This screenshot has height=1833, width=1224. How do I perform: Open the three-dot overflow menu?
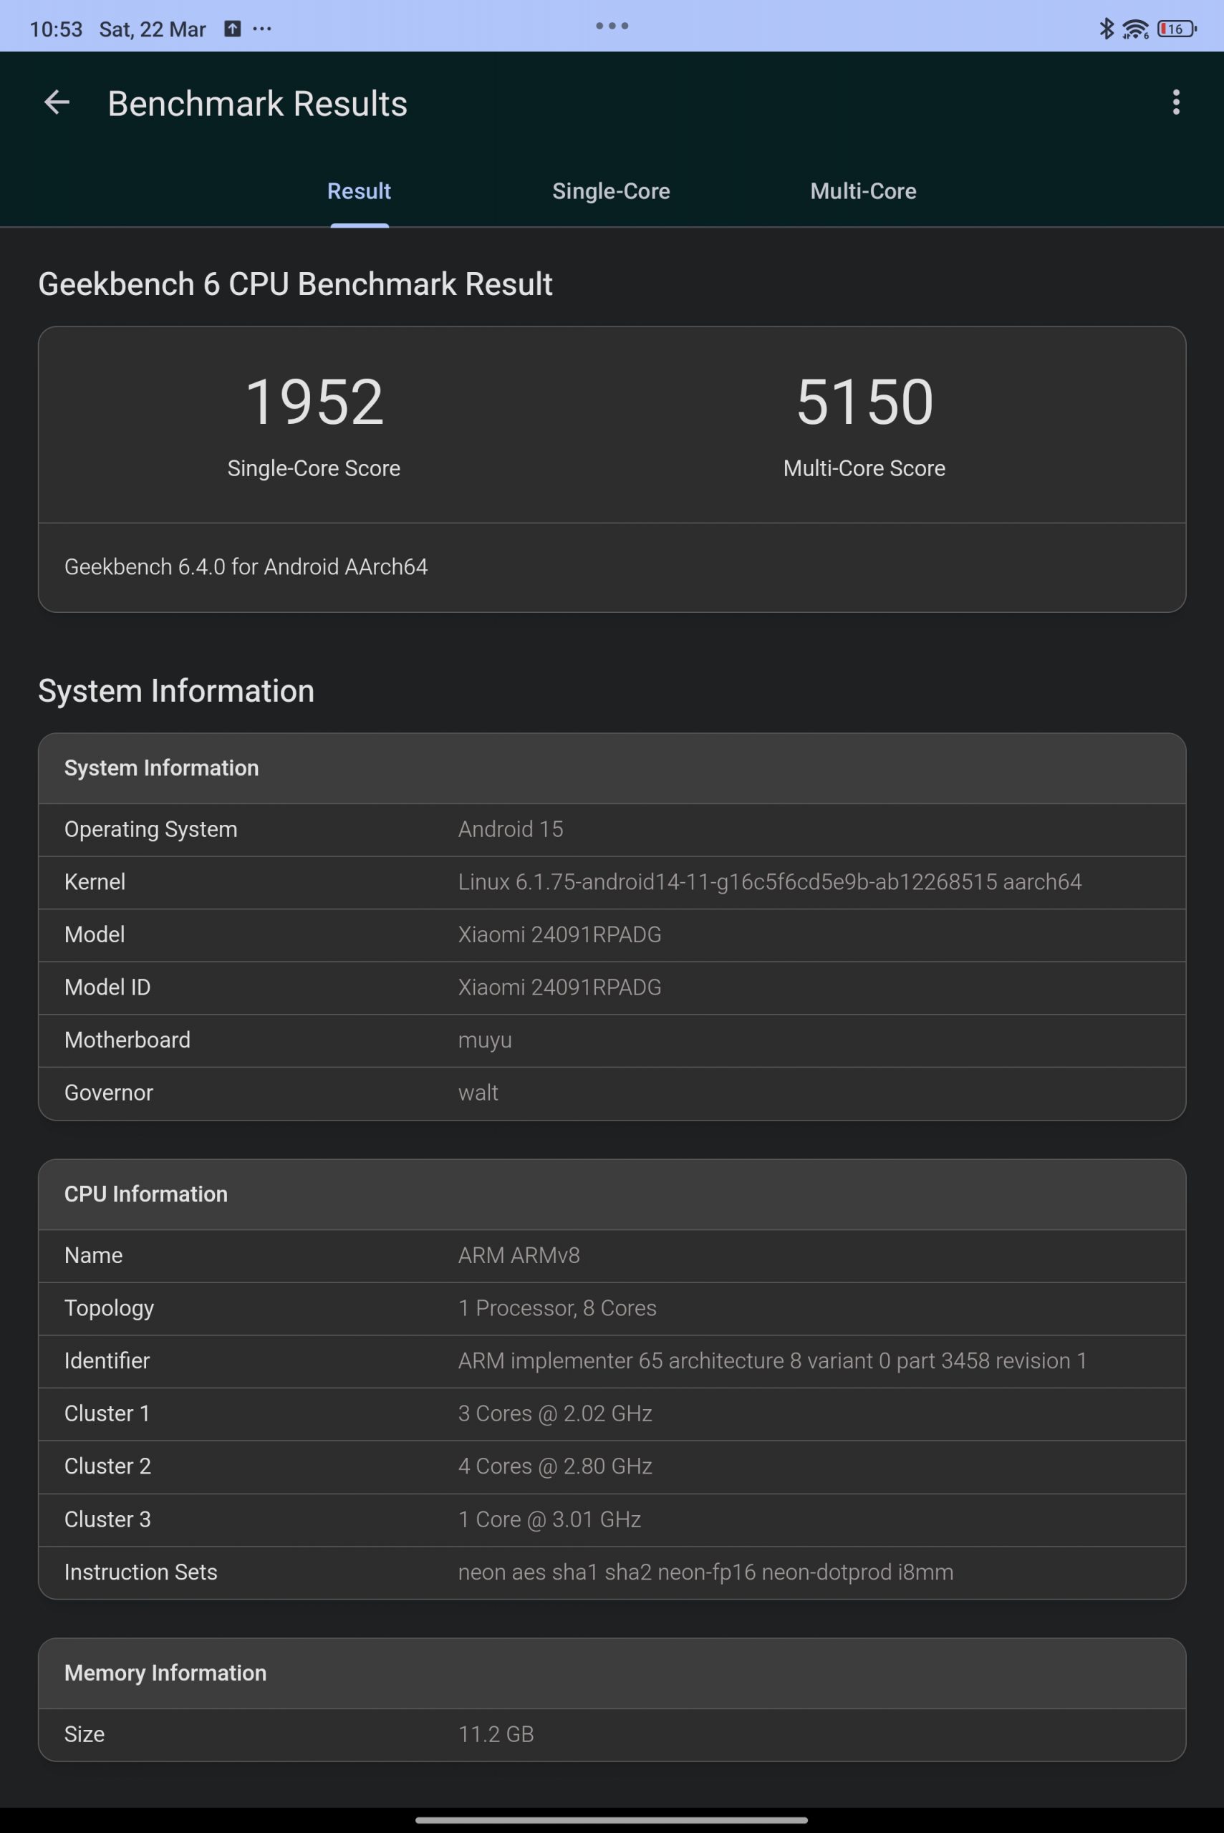click(1175, 103)
